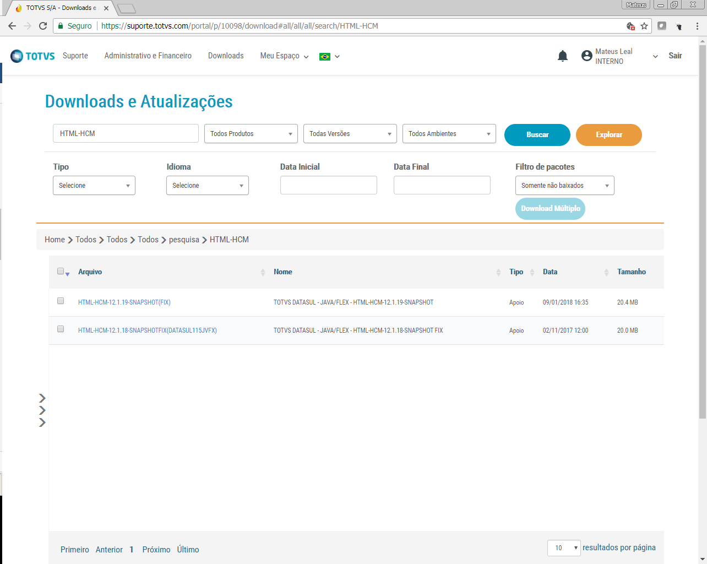Expand the language chevron beside the flag
The width and height of the screenshot is (707, 564).
337,56
